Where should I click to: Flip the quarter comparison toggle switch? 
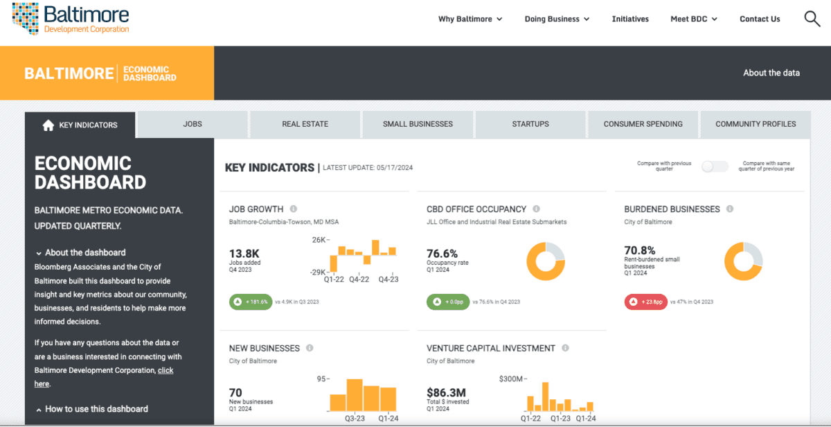tap(715, 166)
